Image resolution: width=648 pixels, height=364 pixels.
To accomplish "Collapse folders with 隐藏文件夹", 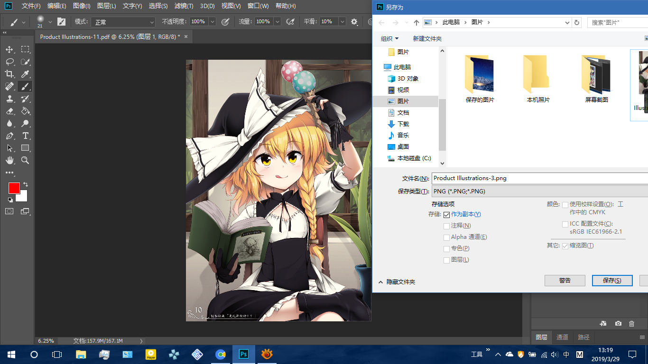I will coord(397,282).
